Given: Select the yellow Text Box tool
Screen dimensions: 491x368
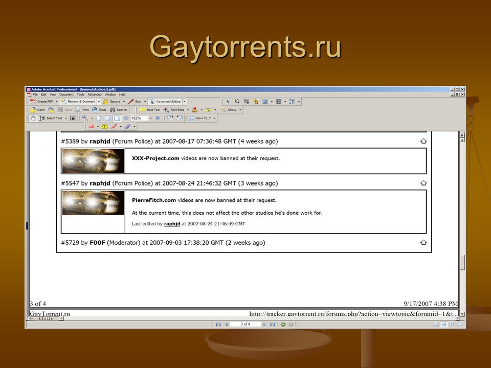Looking at the screenshot, I should pyautogui.click(x=105, y=126).
